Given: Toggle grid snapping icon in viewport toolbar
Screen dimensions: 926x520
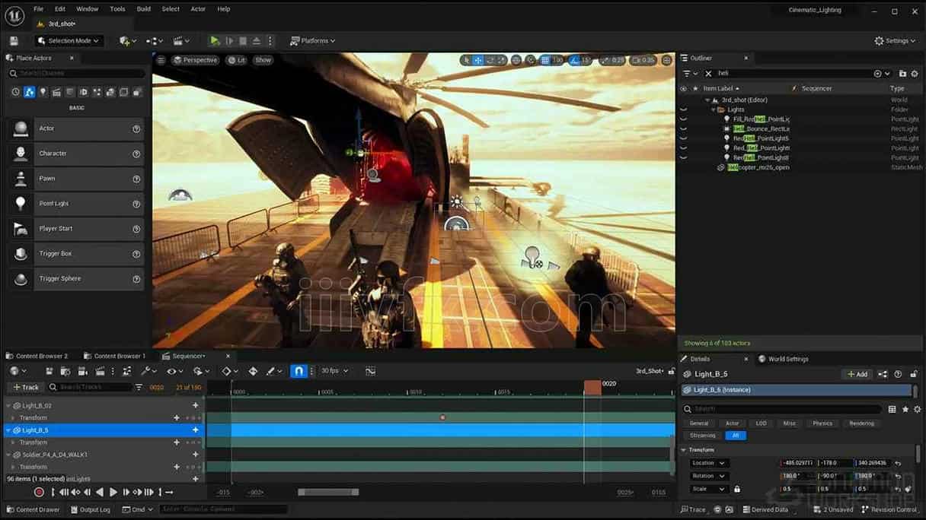Looking at the screenshot, I should pos(544,60).
